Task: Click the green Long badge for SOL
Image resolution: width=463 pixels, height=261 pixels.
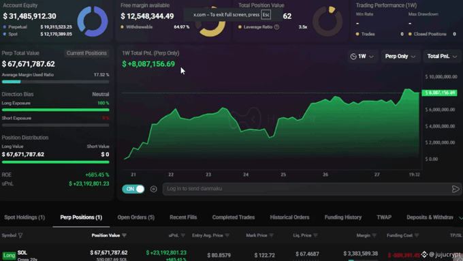Action: click(9, 256)
